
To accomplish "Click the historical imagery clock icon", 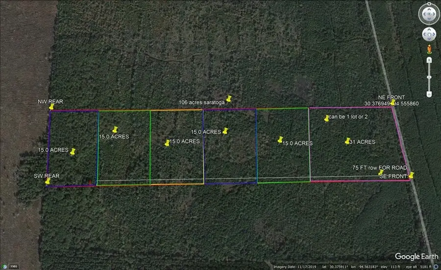I will pos(4,267).
